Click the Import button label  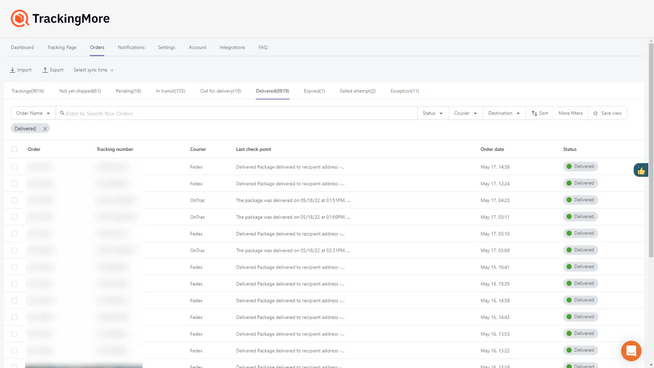25,70
